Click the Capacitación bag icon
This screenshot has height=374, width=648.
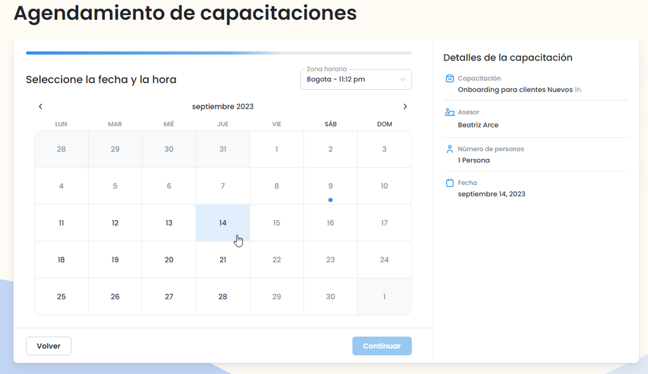[x=449, y=78]
